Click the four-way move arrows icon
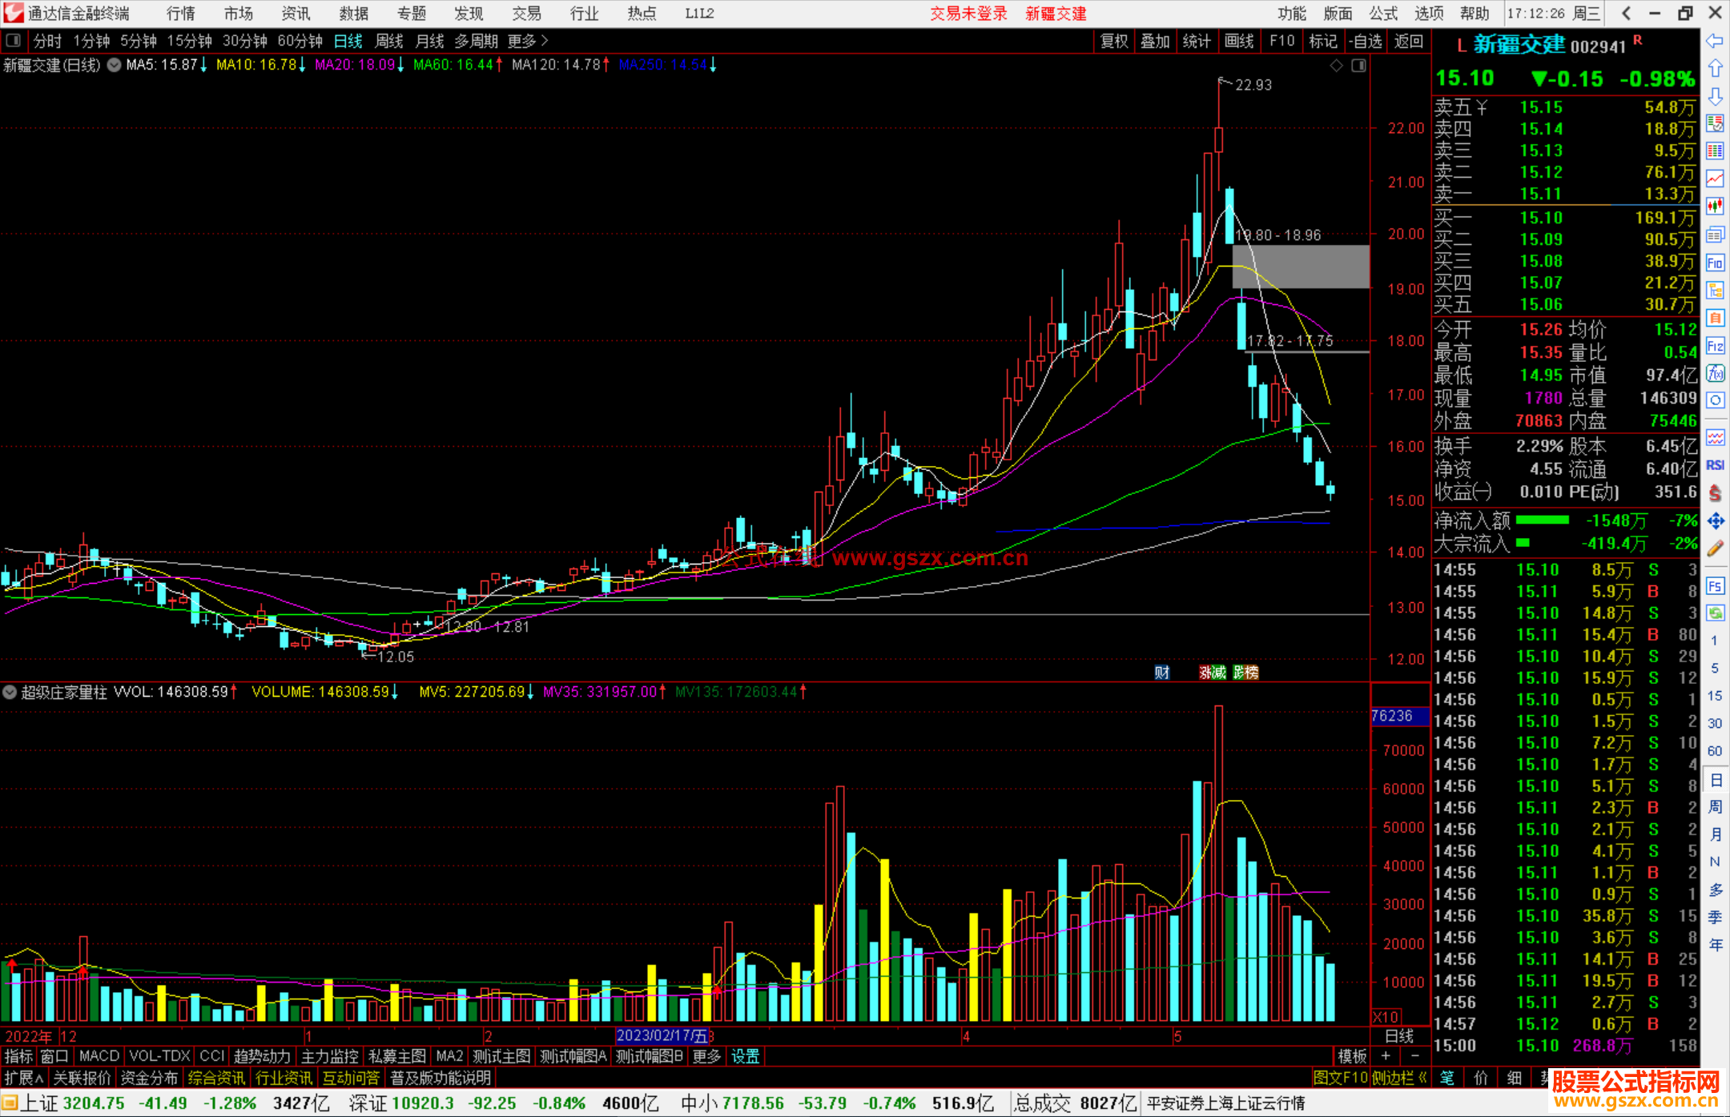 [1715, 521]
